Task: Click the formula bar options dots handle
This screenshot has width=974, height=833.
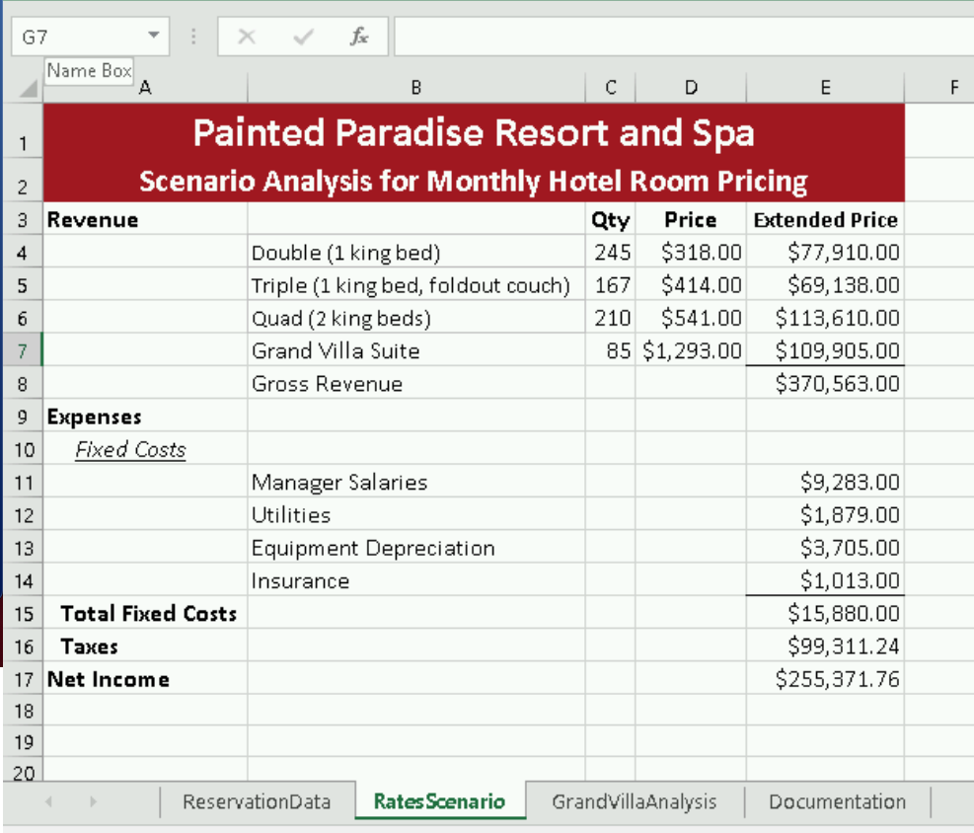Action: [x=193, y=37]
